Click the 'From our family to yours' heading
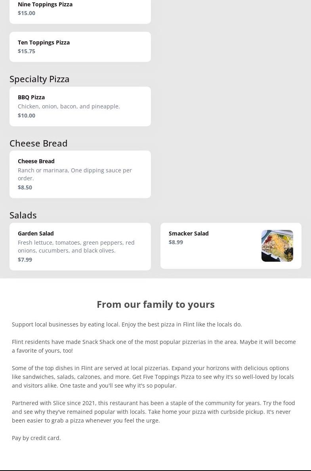The image size is (311, 471). point(155,304)
